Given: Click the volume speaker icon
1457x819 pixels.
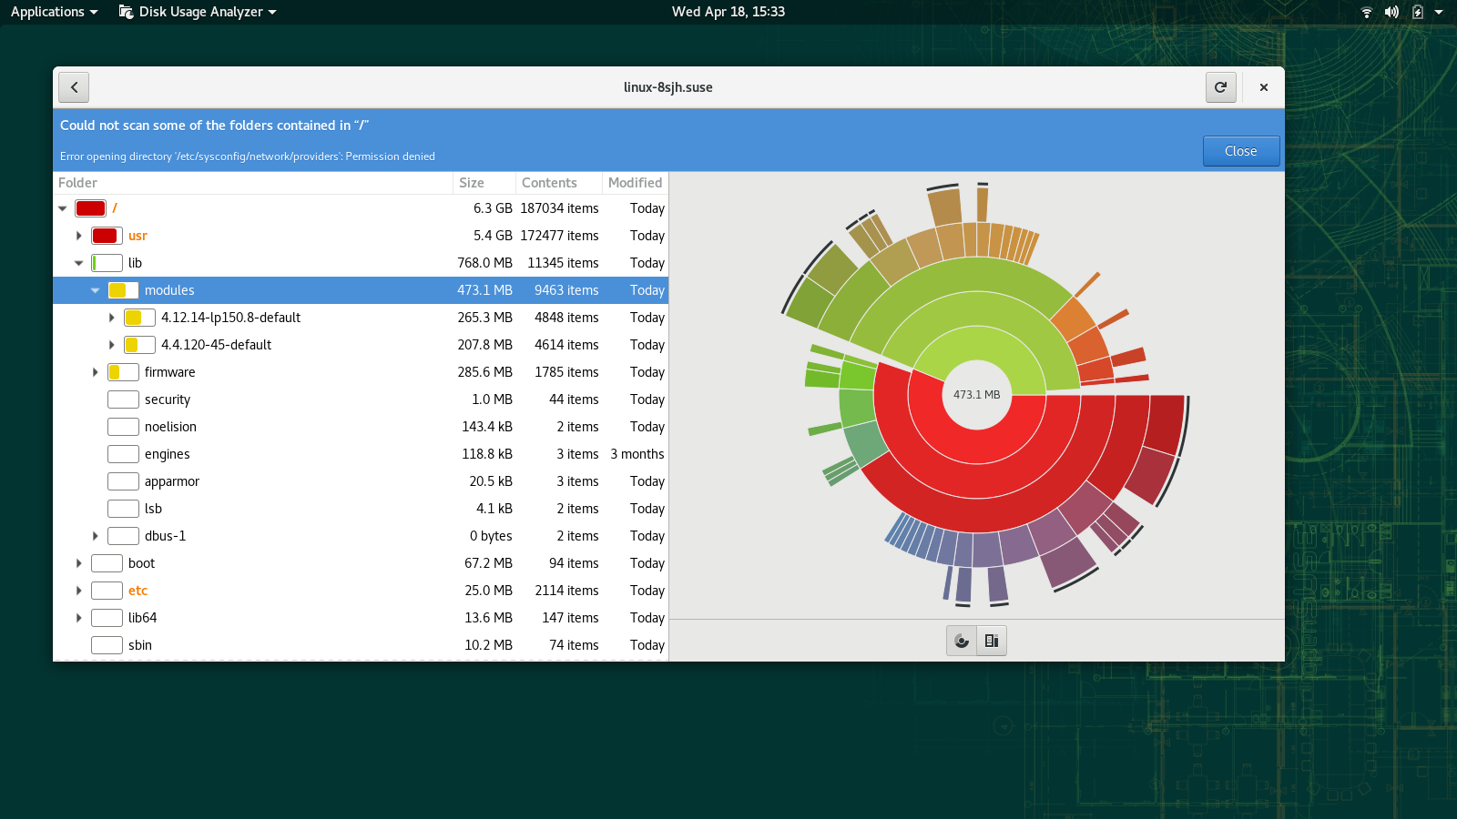Looking at the screenshot, I should [1391, 12].
